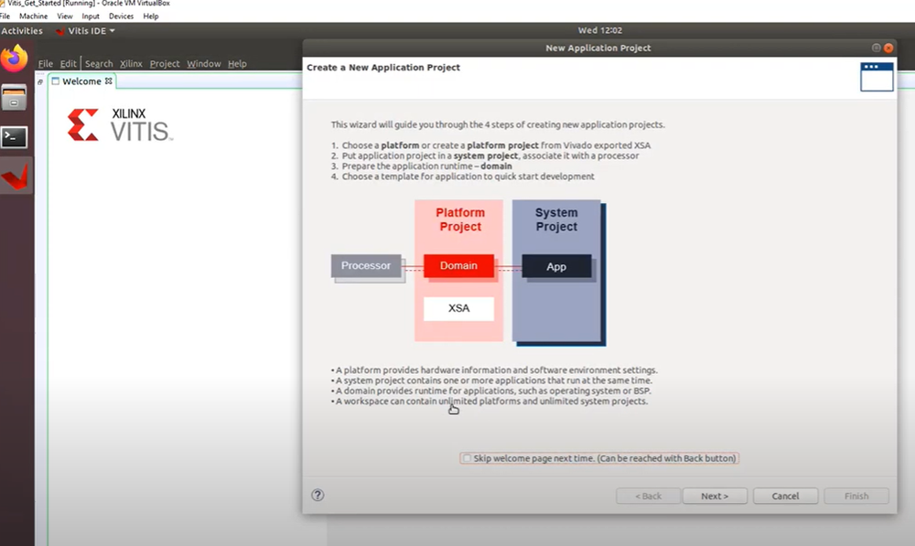Screen dimensions: 915x546
Task: Open the Xilinx menu
Action: tap(130, 63)
